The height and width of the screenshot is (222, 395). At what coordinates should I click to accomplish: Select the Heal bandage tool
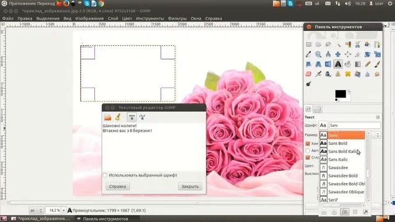coord(348,74)
